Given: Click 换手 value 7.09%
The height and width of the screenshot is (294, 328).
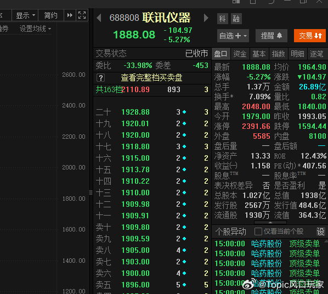Looking at the screenshot, I should point(260,97).
